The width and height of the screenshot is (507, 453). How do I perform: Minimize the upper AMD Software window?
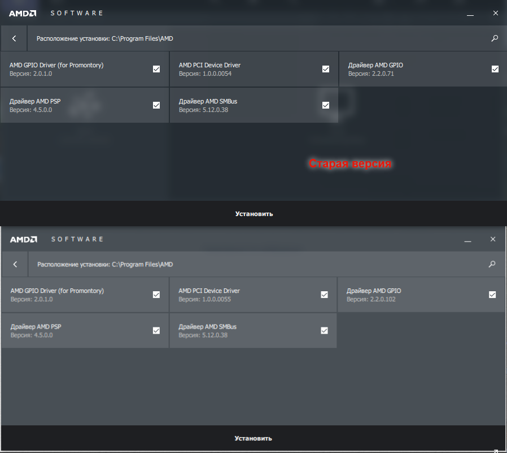[x=470, y=15]
